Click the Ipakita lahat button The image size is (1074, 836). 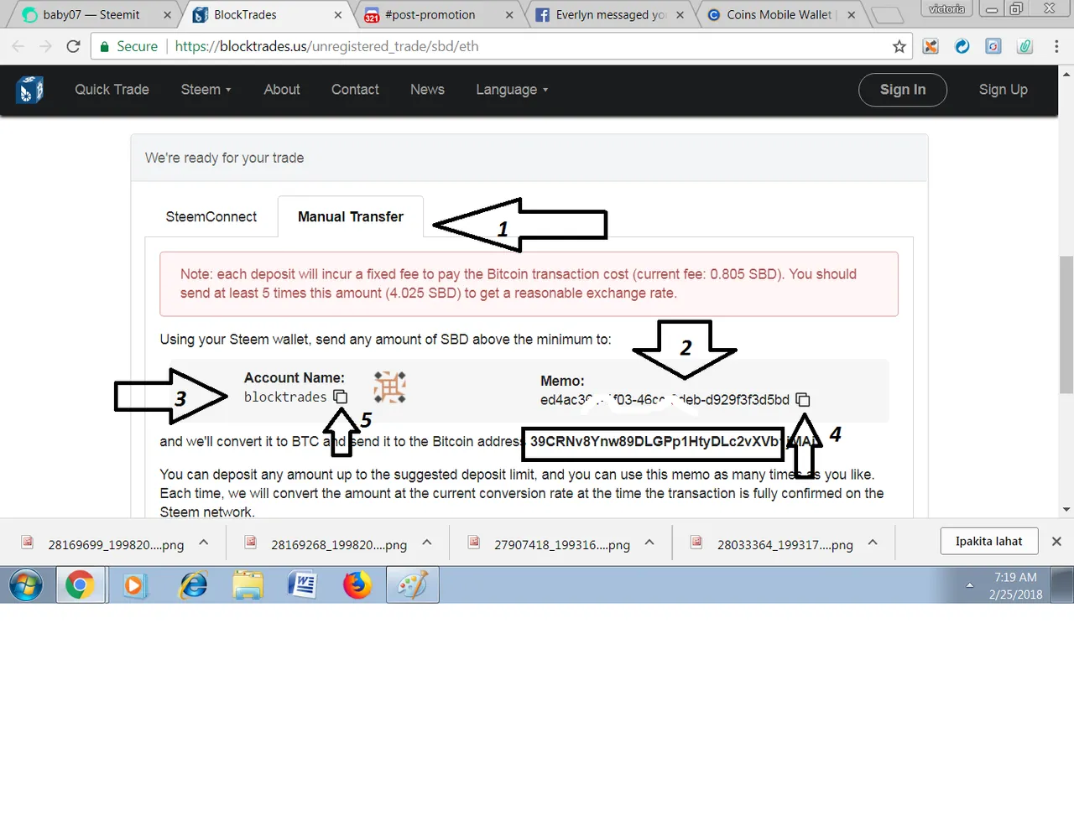coord(988,542)
